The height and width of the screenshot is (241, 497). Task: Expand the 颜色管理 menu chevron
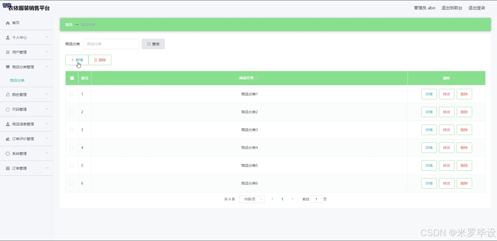click(x=47, y=94)
